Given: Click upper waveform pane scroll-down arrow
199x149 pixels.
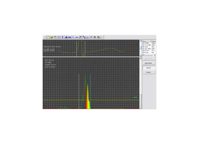Looking at the screenshot, I should pyautogui.click(x=140, y=56).
